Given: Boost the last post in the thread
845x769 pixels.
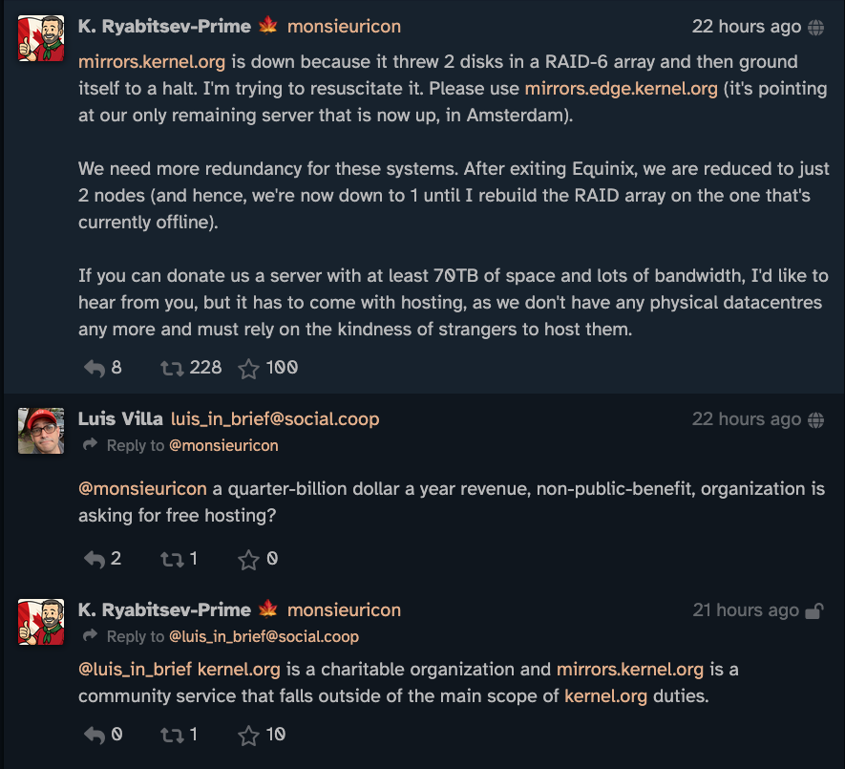Looking at the screenshot, I should pyautogui.click(x=172, y=735).
